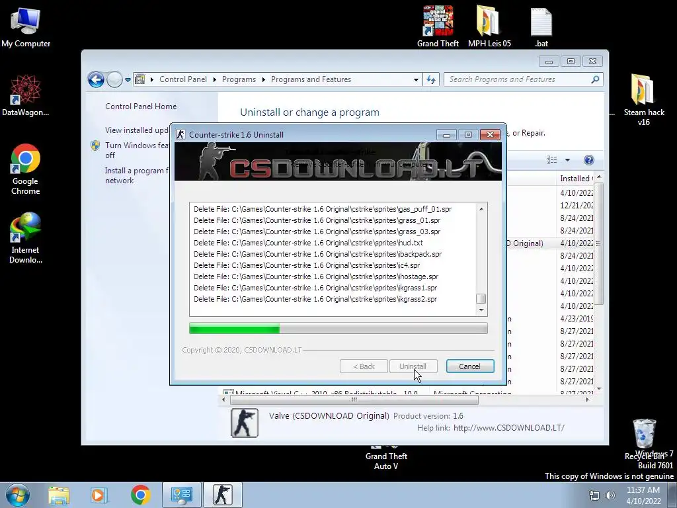Open view options dropdown arrow
Image resolution: width=677 pixels, height=508 pixels.
tap(567, 160)
